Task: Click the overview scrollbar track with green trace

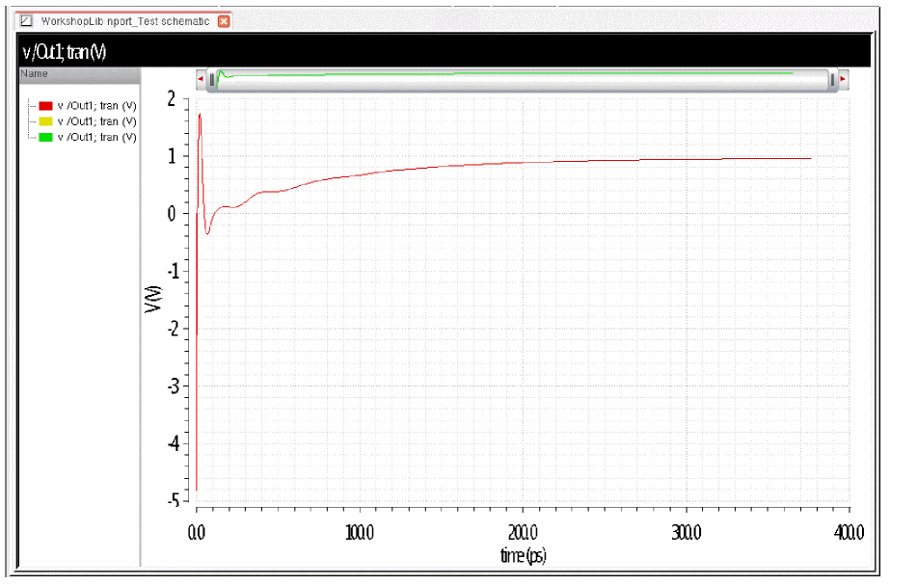Action: (x=522, y=79)
